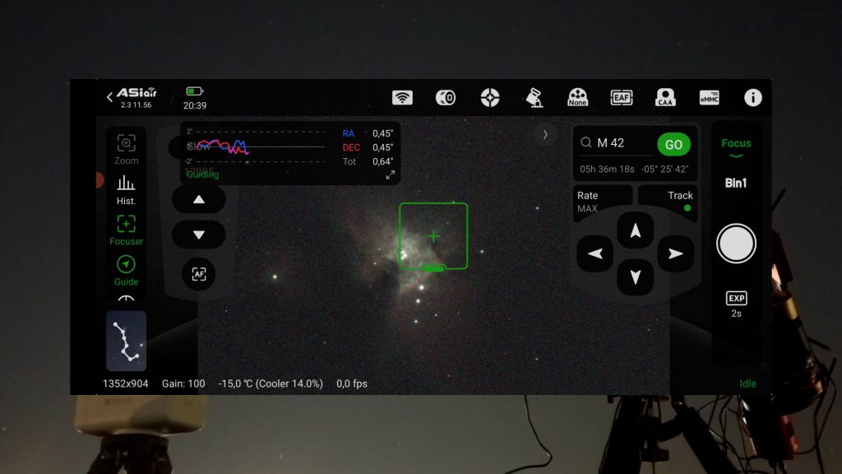Collapse the panel with the chevron arrow
Image resolution: width=842 pixels, height=474 pixels.
tap(545, 134)
